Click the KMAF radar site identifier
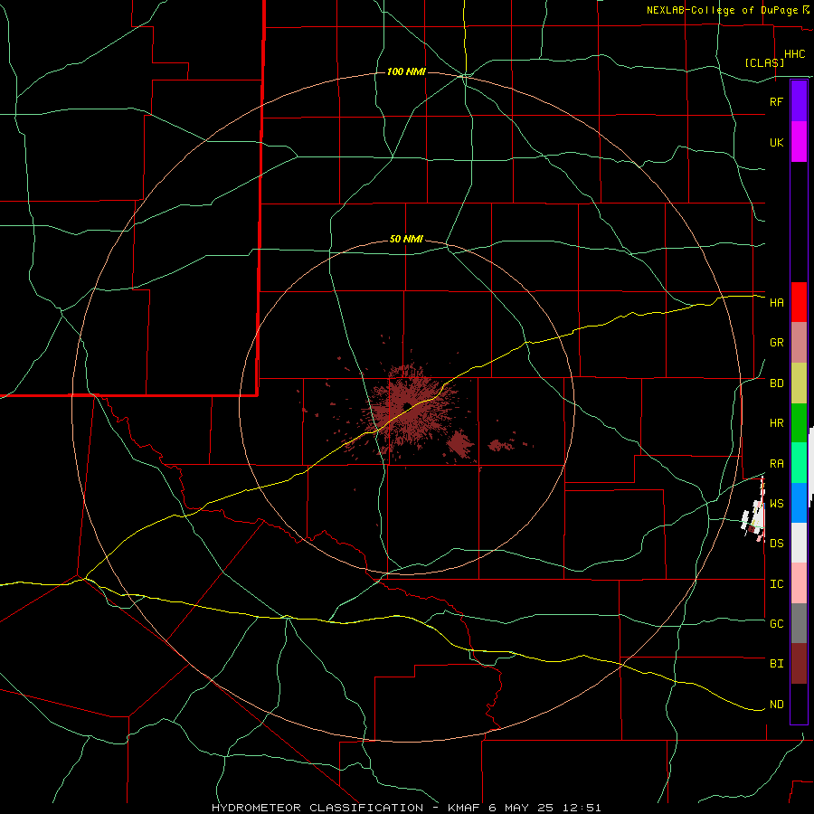 (465, 808)
